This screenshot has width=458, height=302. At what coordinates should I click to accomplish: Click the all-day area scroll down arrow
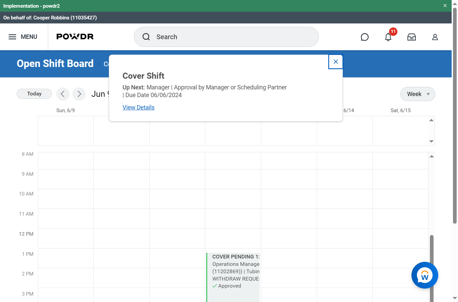click(432, 141)
